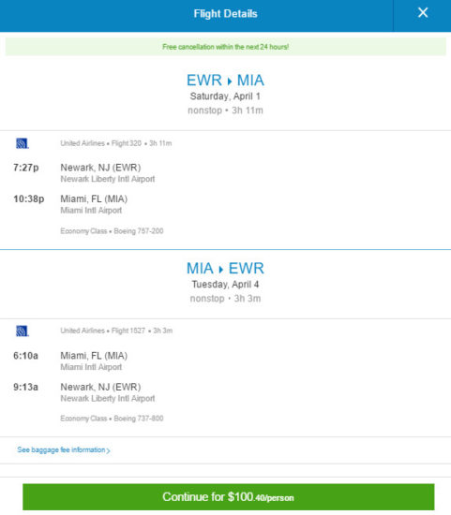Click United Airlines logo for Flight 1527

coord(23,331)
